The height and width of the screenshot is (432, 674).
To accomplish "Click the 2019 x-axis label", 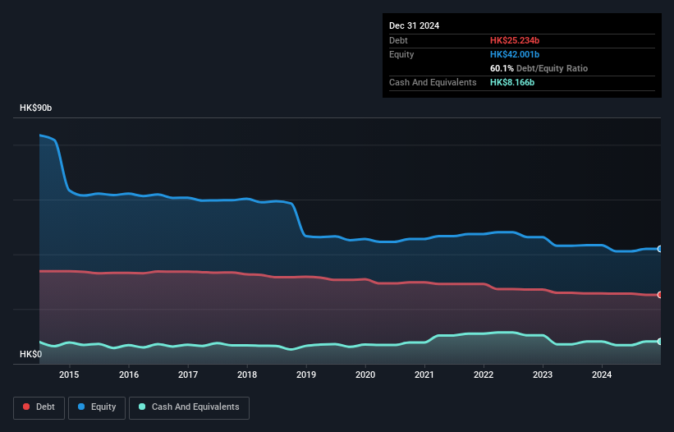I will tap(306, 375).
